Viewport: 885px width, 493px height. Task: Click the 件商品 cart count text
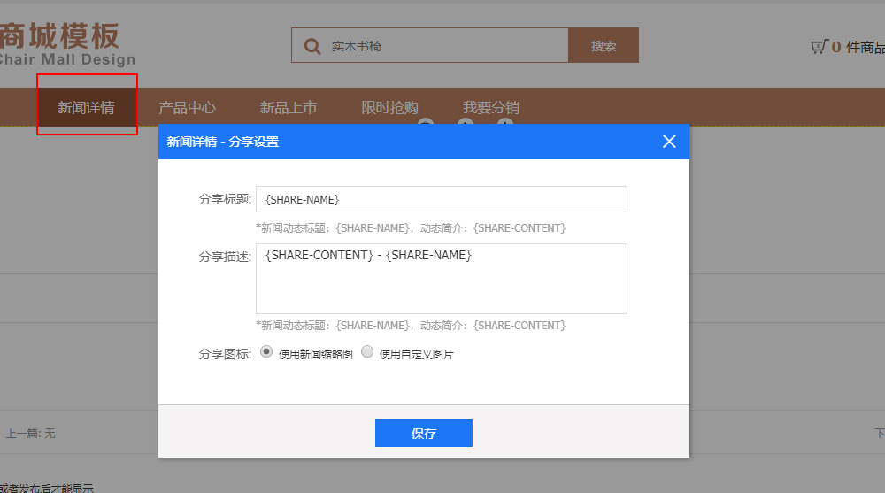[865, 47]
